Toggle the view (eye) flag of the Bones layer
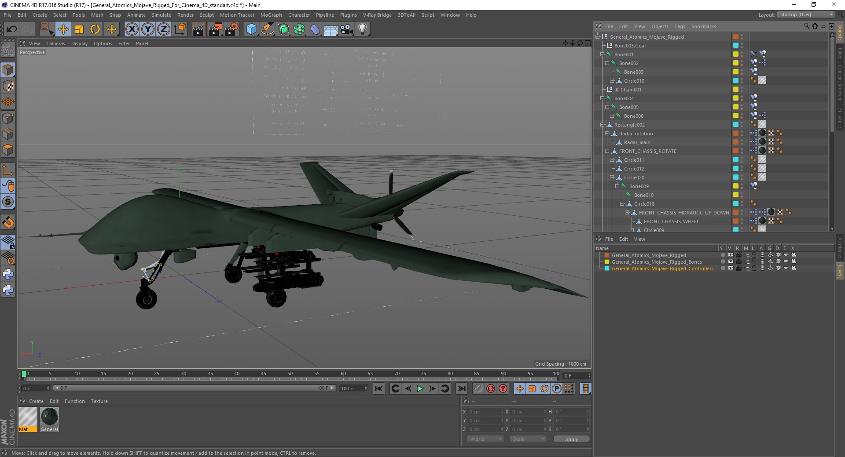This screenshot has height=457, width=845. click(x=731, y=261)
